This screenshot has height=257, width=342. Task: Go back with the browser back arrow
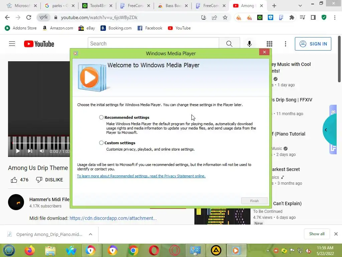tap(7, 17)
